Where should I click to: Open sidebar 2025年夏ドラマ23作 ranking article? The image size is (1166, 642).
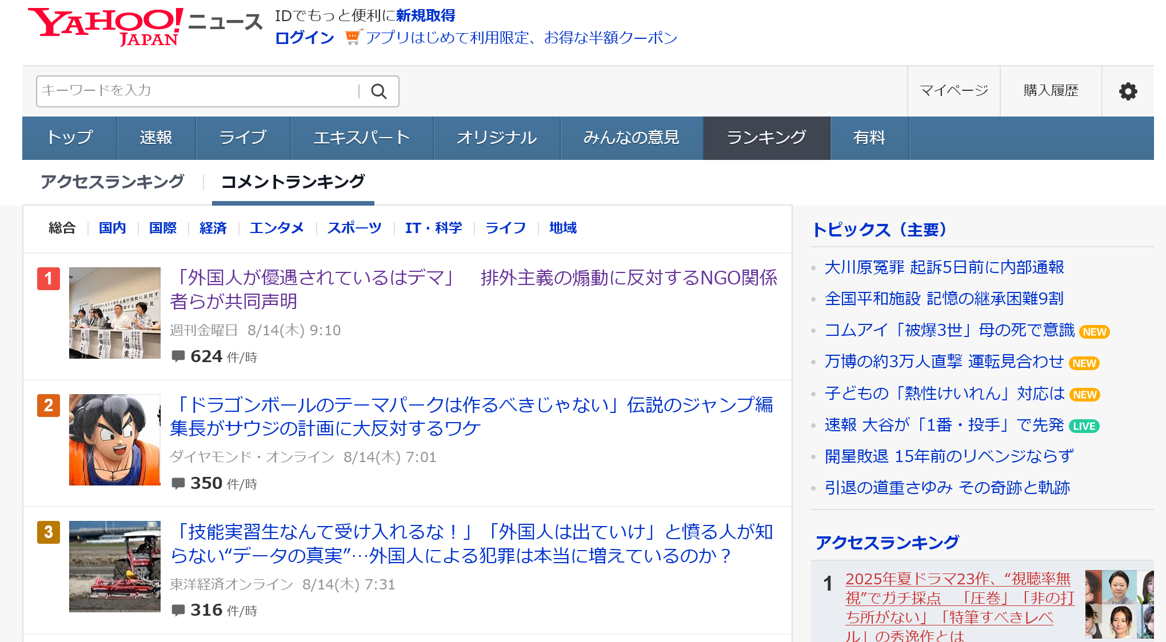pos(960,607)
